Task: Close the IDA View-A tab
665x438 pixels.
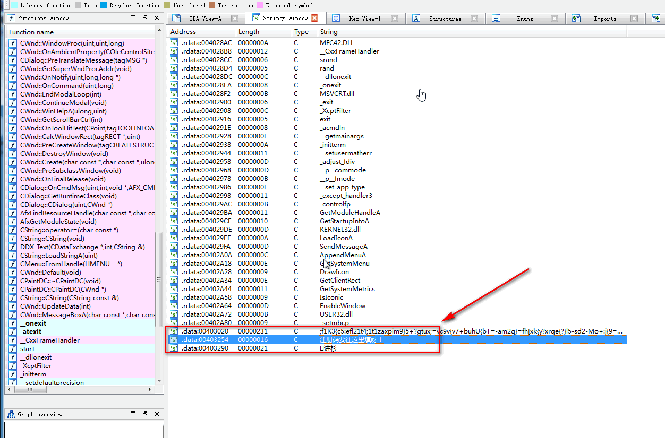Action: pos(235,19)
